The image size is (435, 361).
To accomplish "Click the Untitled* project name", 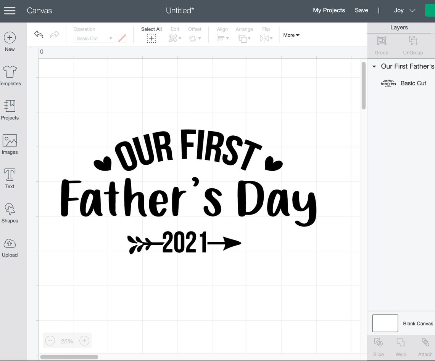I will coord(180,11).
